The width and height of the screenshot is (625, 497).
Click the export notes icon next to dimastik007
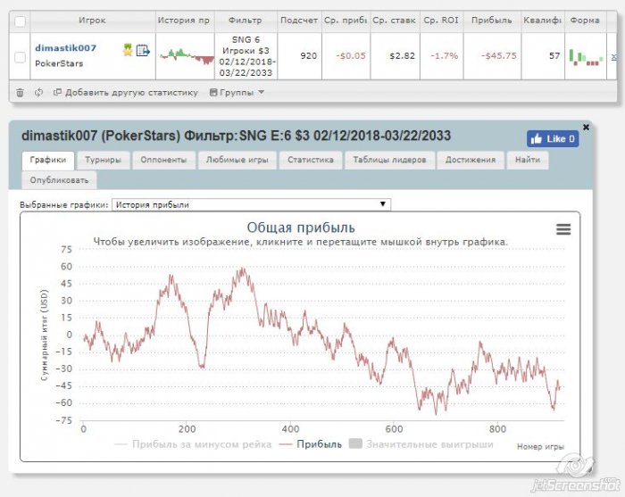143,51
